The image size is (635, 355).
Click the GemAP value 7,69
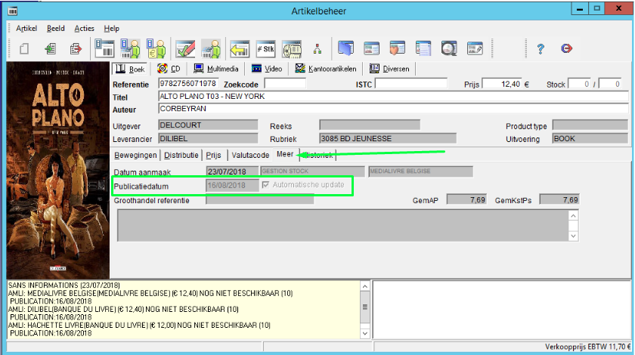coord(466,199)
